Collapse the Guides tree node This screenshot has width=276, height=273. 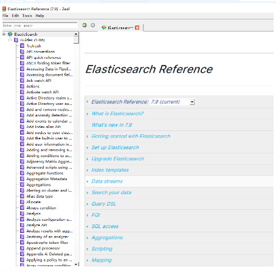point(10,40)
